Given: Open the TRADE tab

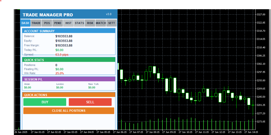Looking at the screenshot, I should (x=36, y=23).
